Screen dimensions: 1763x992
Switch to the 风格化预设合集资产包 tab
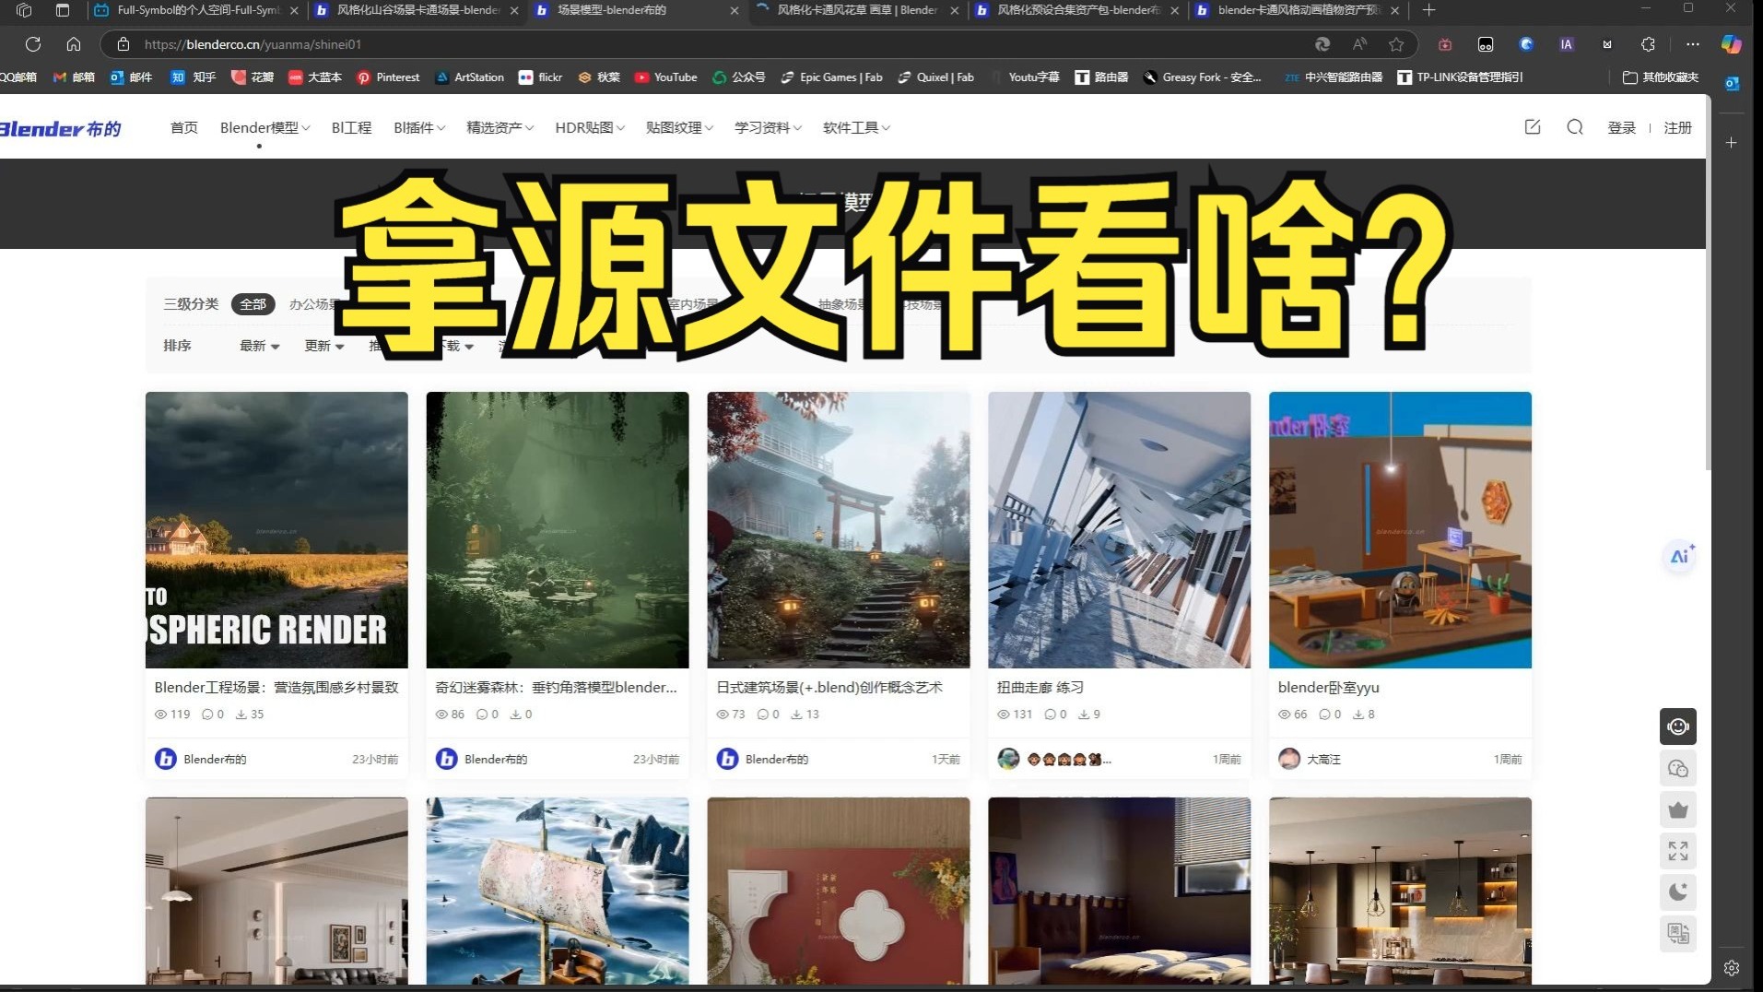(1077, 10)
